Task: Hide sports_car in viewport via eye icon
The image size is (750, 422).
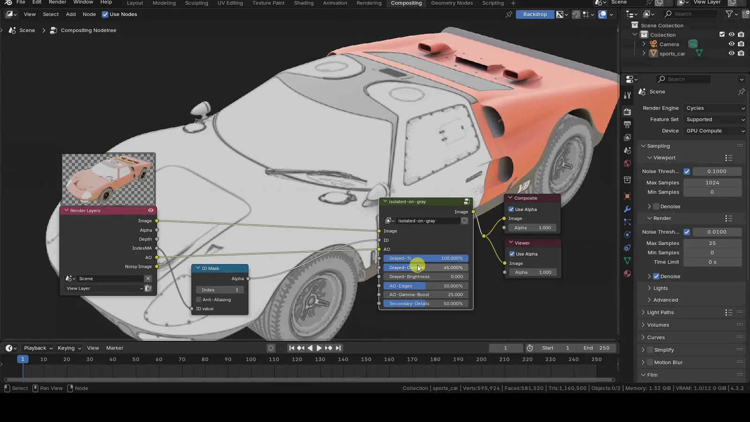Action: pos(731,53)
